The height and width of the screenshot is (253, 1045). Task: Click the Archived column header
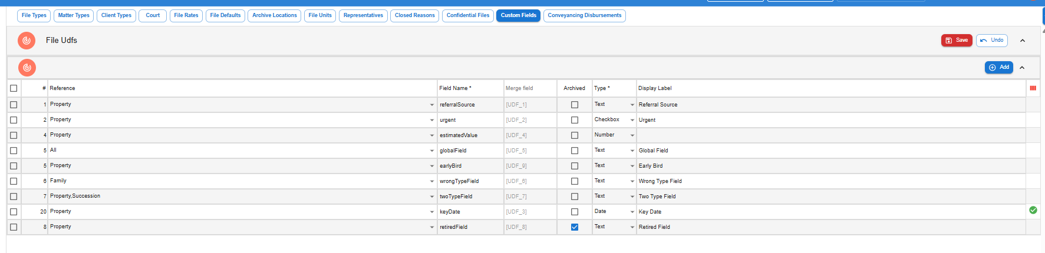[x=574, y=88]
